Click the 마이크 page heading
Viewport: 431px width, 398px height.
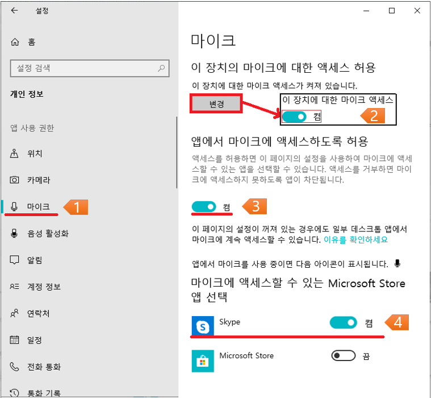213,40
